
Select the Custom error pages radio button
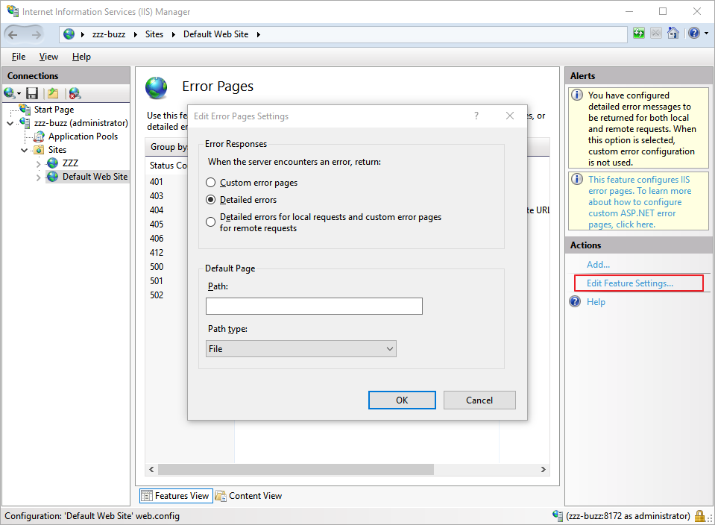click(211, 183)
